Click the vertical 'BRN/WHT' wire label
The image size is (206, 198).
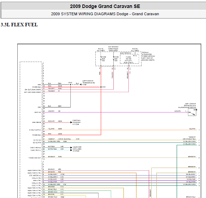(x=150, y=193)
